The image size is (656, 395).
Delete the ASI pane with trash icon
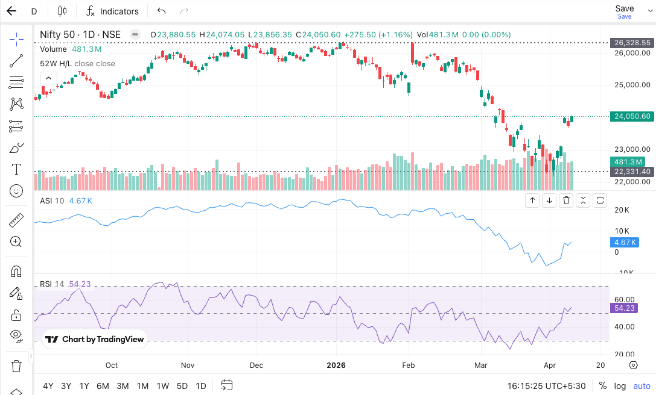565,200
